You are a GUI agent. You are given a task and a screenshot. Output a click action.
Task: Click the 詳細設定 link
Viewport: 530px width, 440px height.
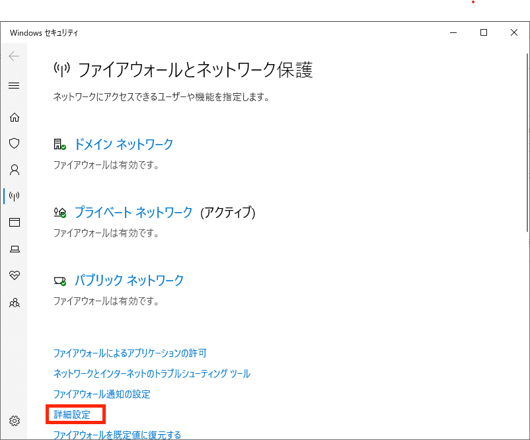72,415
